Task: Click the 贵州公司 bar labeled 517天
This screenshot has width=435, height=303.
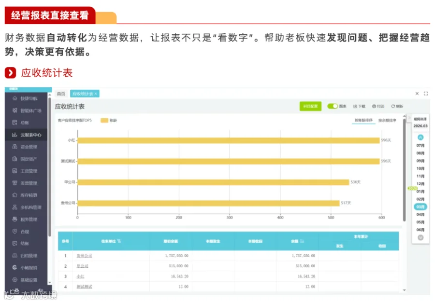Action: [x=208, y=203]
